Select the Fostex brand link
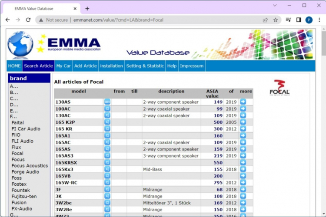Viewport: 326px width, 217px height. pos(19,184)
